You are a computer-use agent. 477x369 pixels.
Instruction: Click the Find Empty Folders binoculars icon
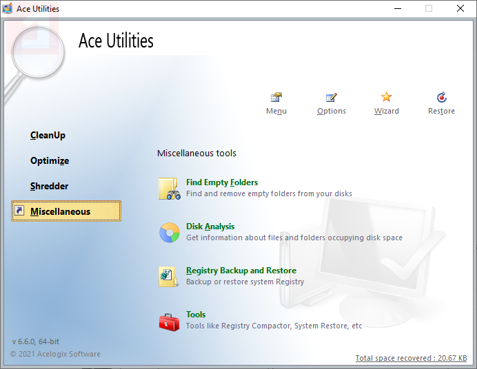(x=169, y=189)
